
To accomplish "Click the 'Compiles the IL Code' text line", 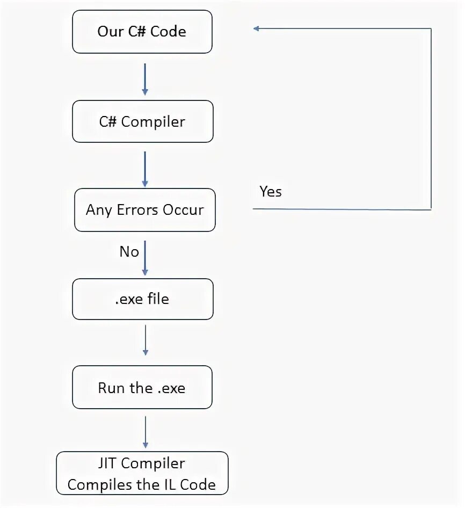I will tap(142, 484).
